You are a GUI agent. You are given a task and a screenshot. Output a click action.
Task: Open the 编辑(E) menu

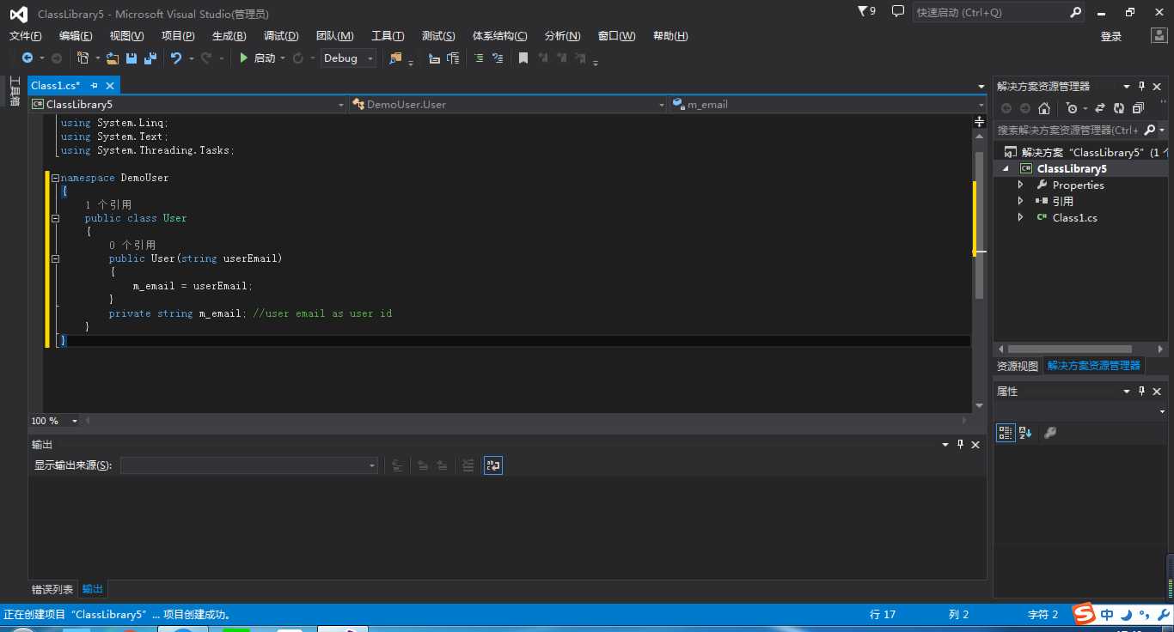(x=76, y=36)
